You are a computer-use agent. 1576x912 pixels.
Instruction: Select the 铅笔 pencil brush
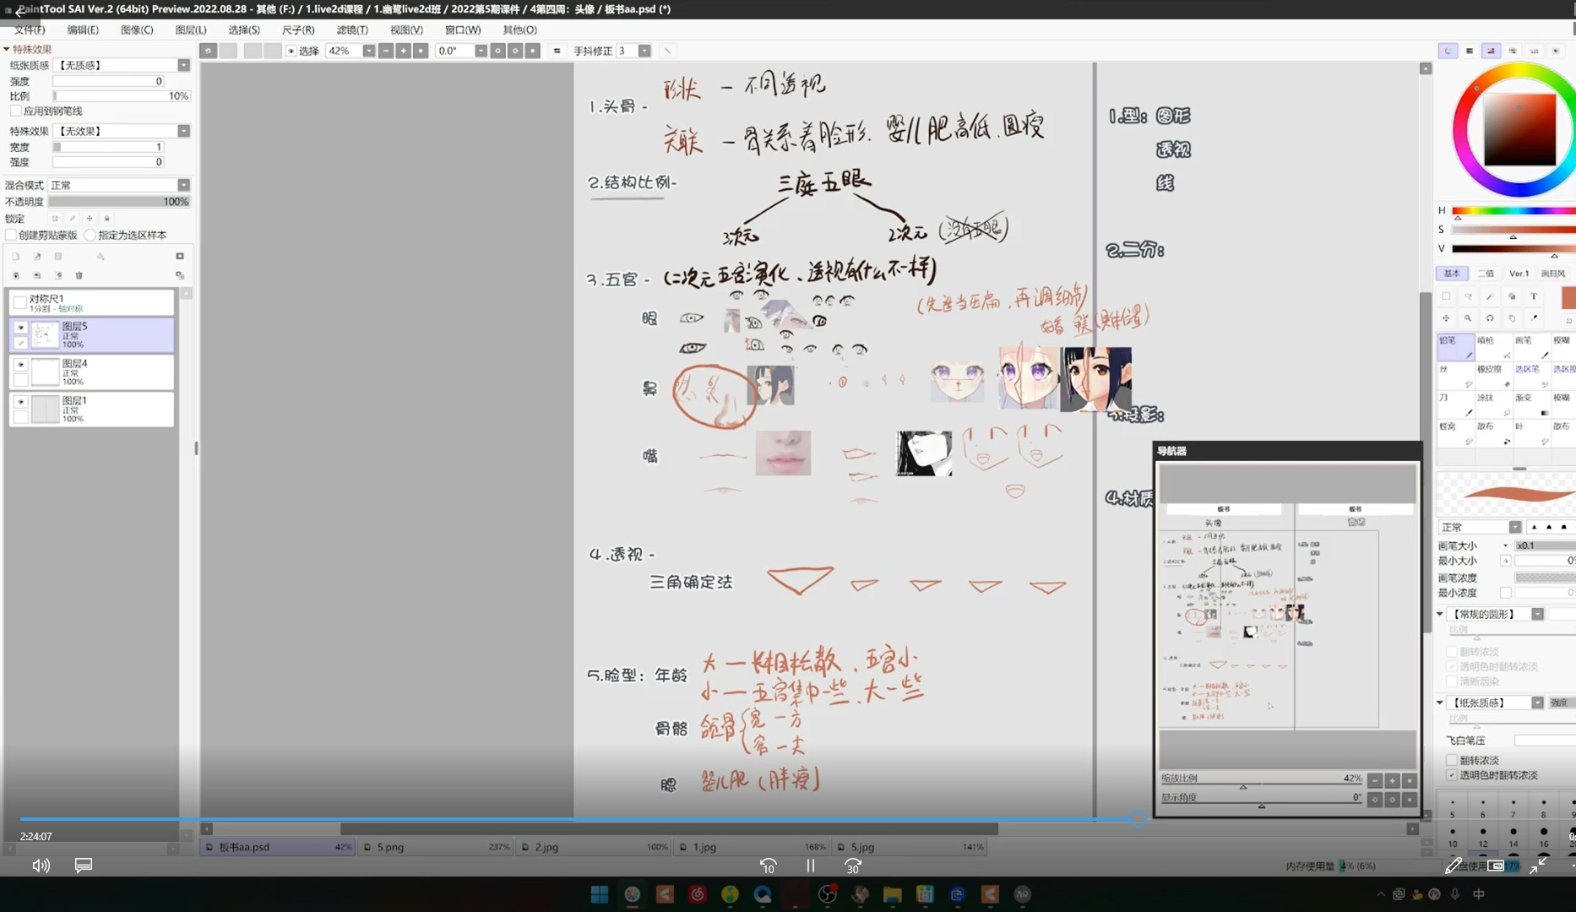1454,346
